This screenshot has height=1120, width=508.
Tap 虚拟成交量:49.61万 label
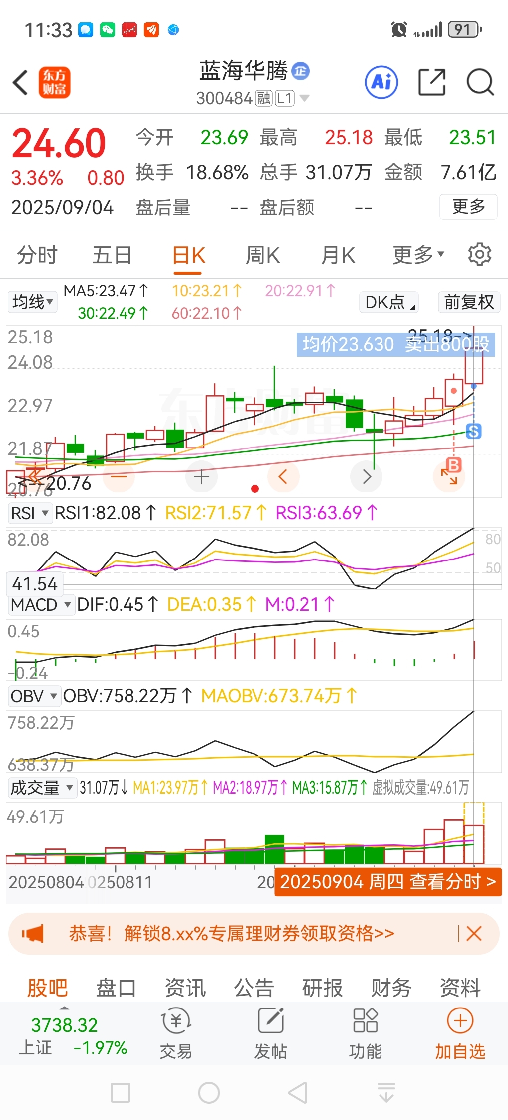[421, 787]
